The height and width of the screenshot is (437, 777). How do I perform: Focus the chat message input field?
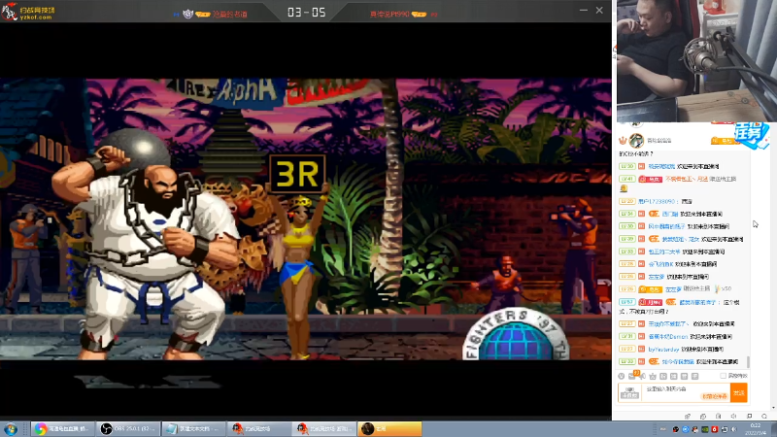pyautogui.click(x=686, y=392)
